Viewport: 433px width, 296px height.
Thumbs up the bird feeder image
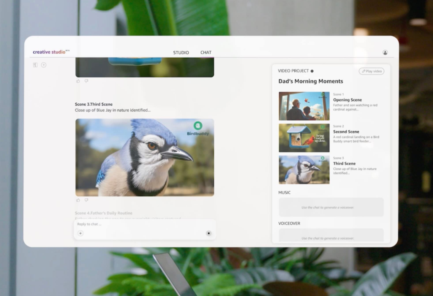click(x=78, y=81)
